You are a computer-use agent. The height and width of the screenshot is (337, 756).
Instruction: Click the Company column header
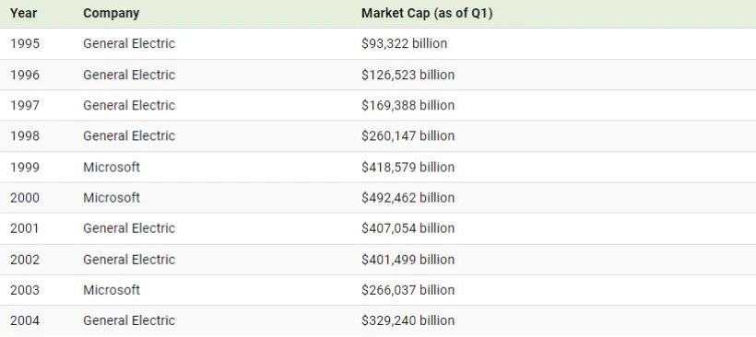point(111,14)
